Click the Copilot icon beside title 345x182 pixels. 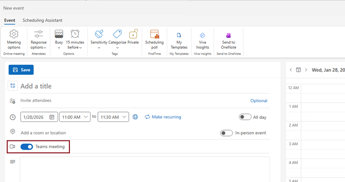pos(13,86)
